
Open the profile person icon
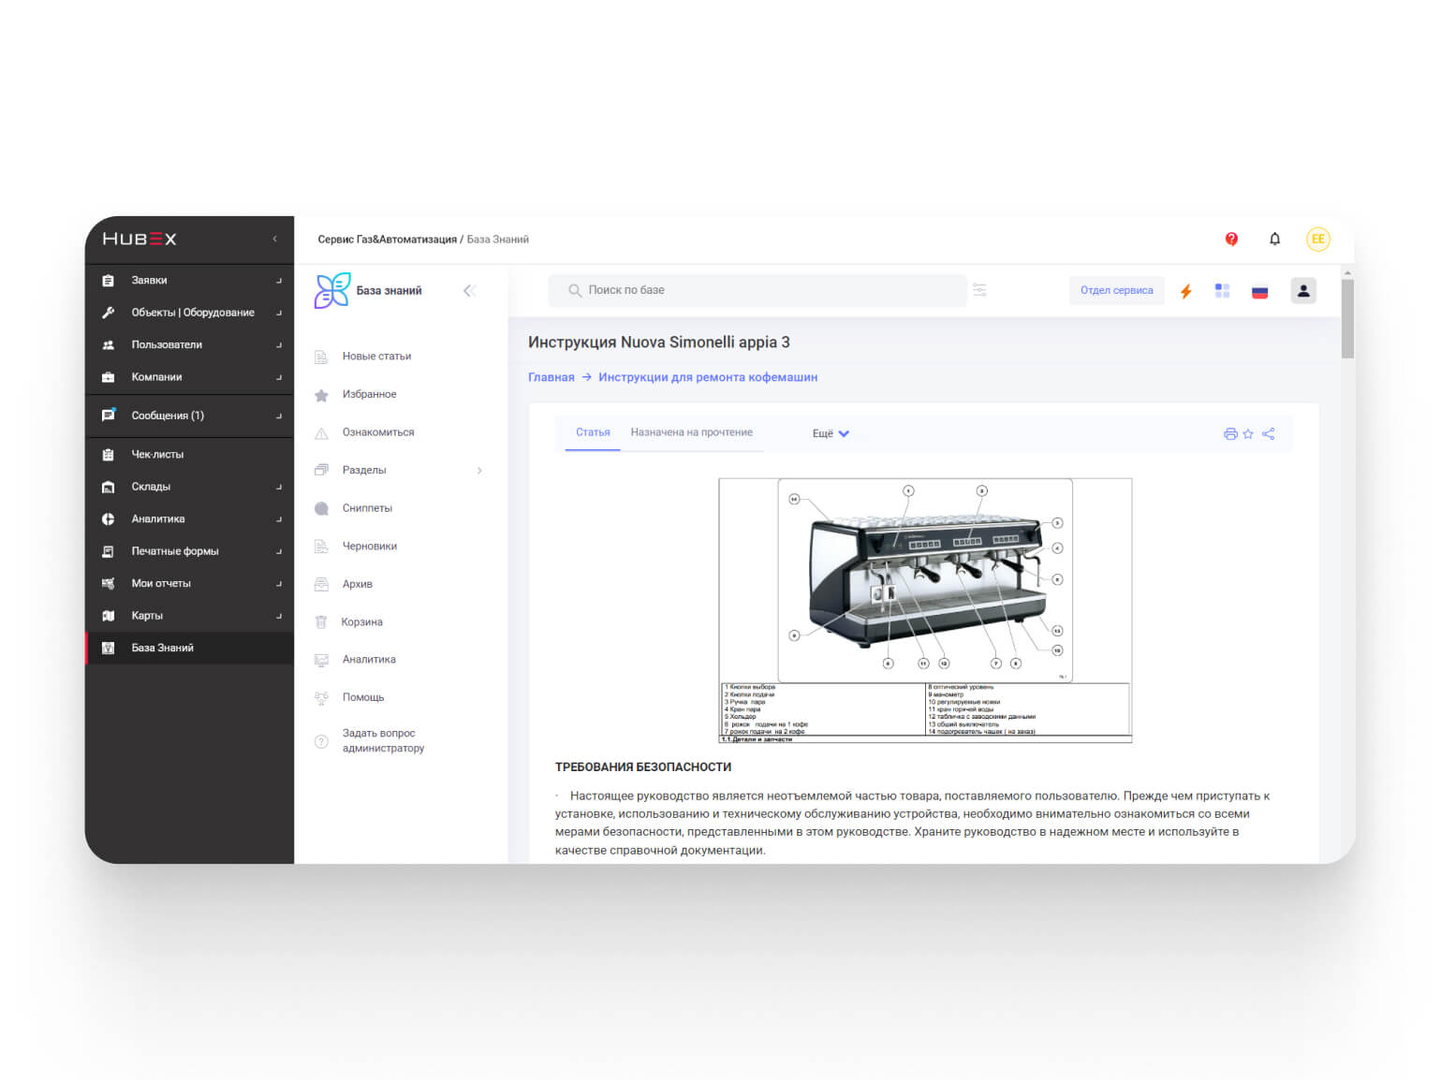[1303, 290]
